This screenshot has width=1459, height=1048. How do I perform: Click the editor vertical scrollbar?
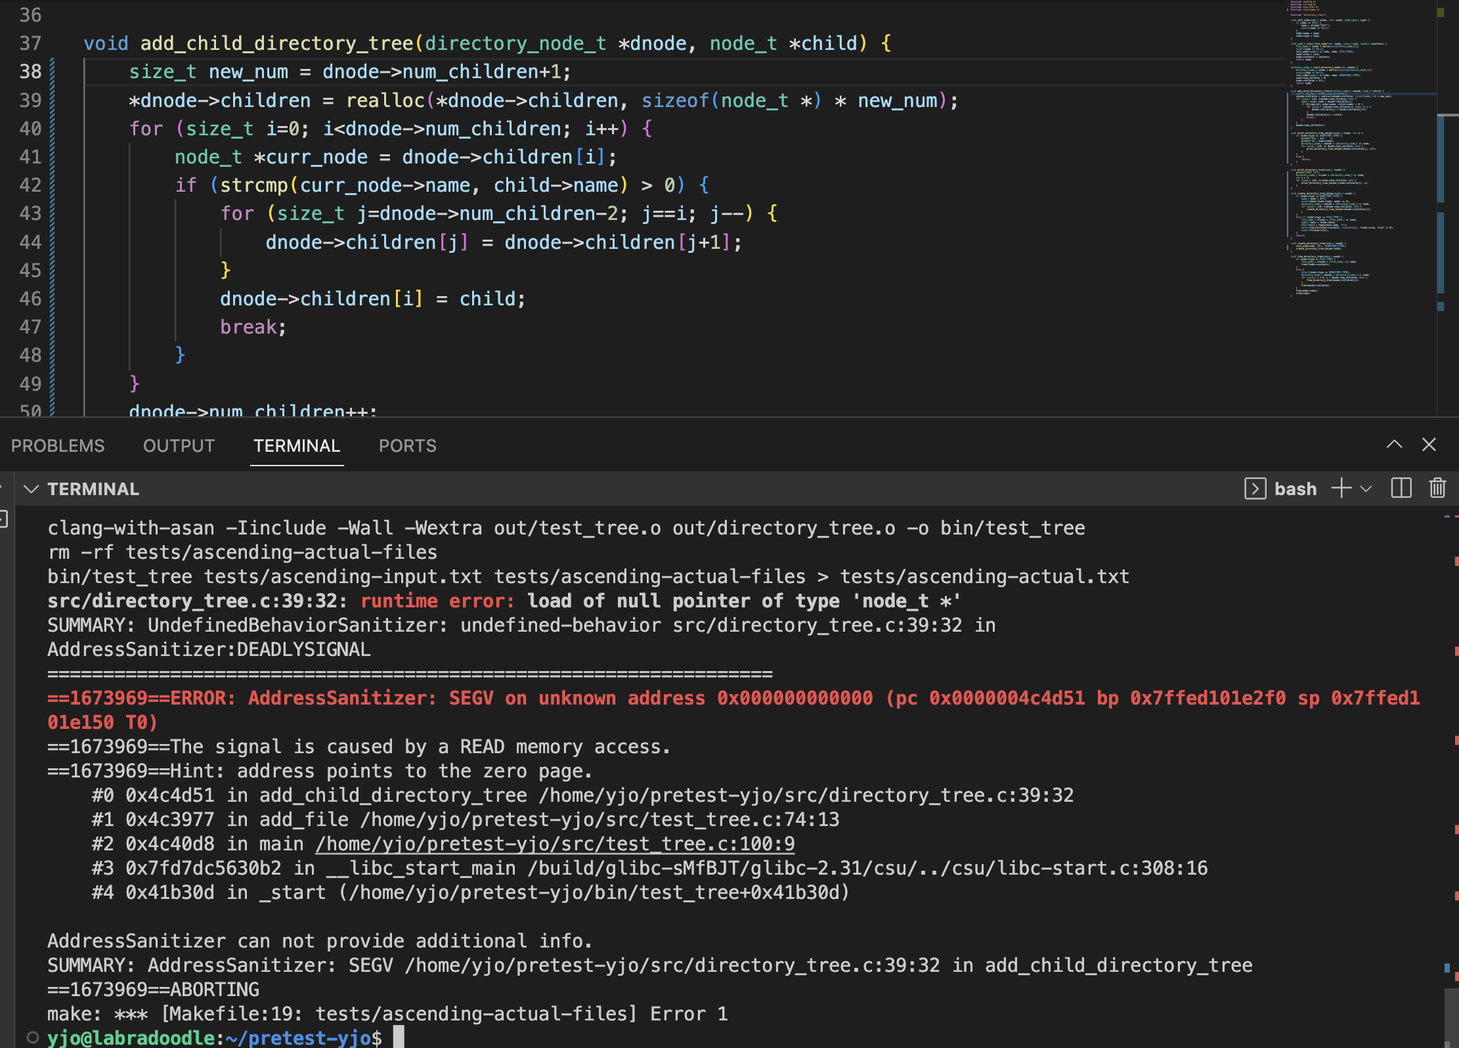[x=1448, y=197]
